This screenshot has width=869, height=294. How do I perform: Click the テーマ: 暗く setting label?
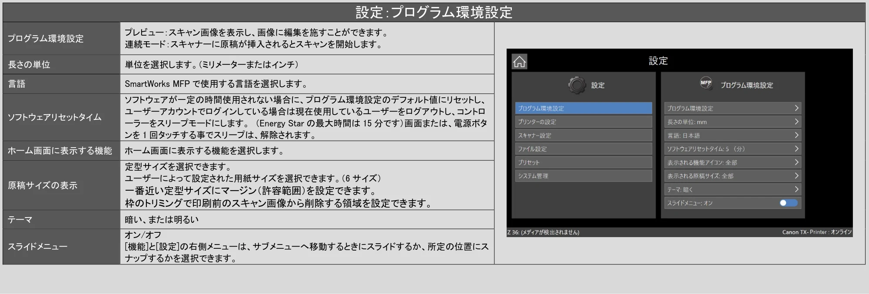(680, 189)
